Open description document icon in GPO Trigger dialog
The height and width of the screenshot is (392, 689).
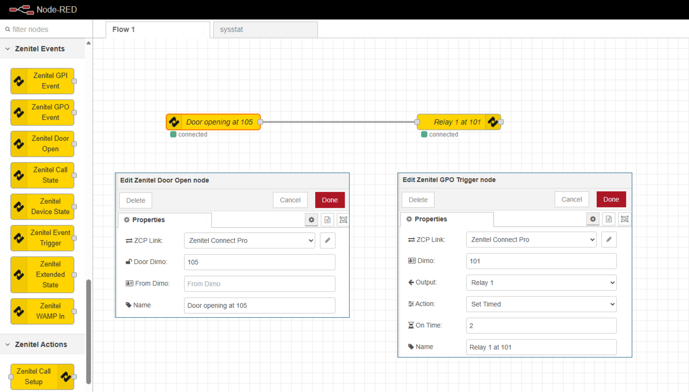coord(609,219)
